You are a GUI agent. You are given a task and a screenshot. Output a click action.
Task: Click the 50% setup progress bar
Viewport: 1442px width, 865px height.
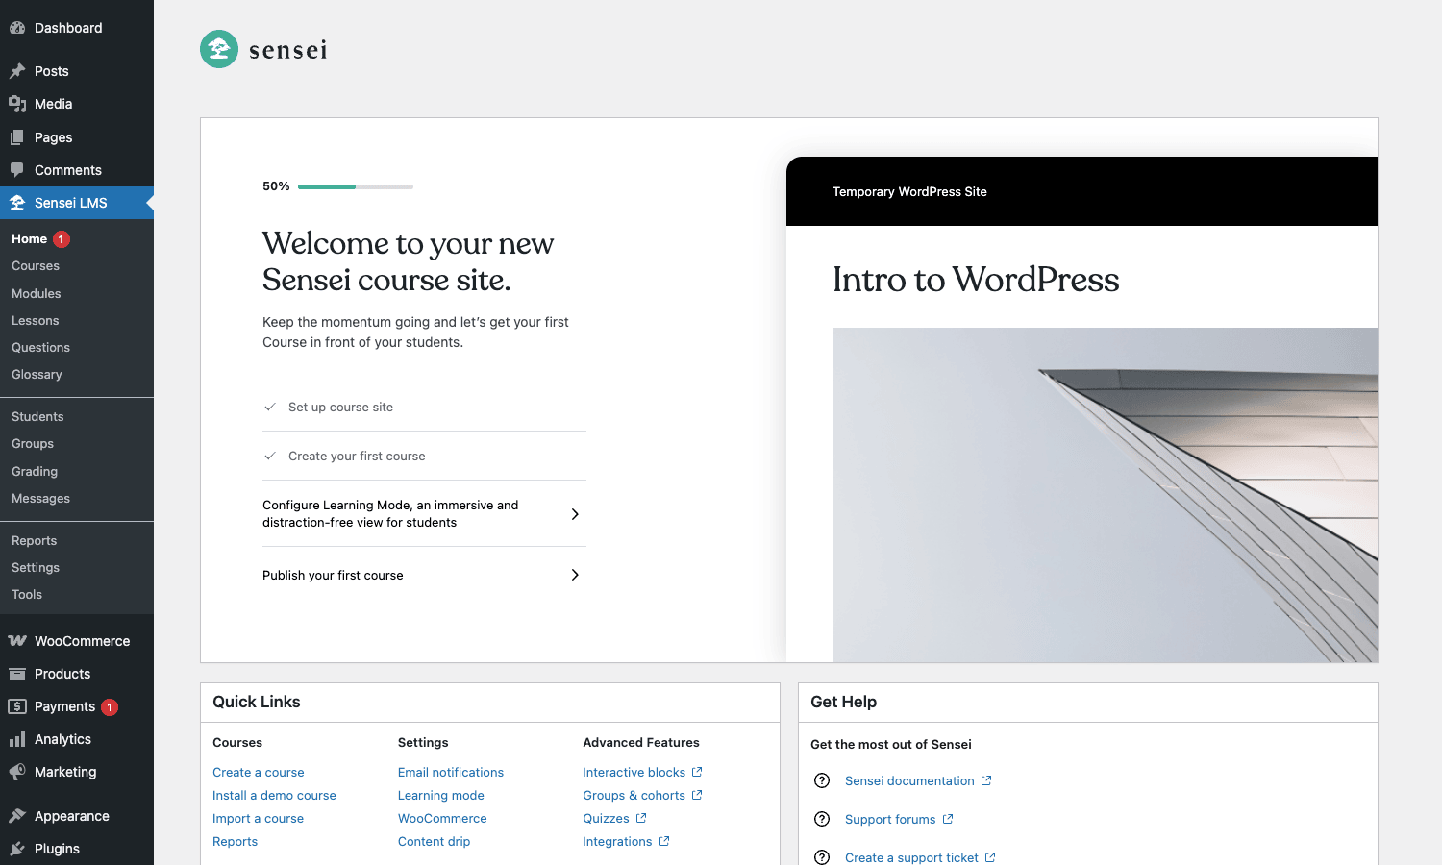coord(356,186)
